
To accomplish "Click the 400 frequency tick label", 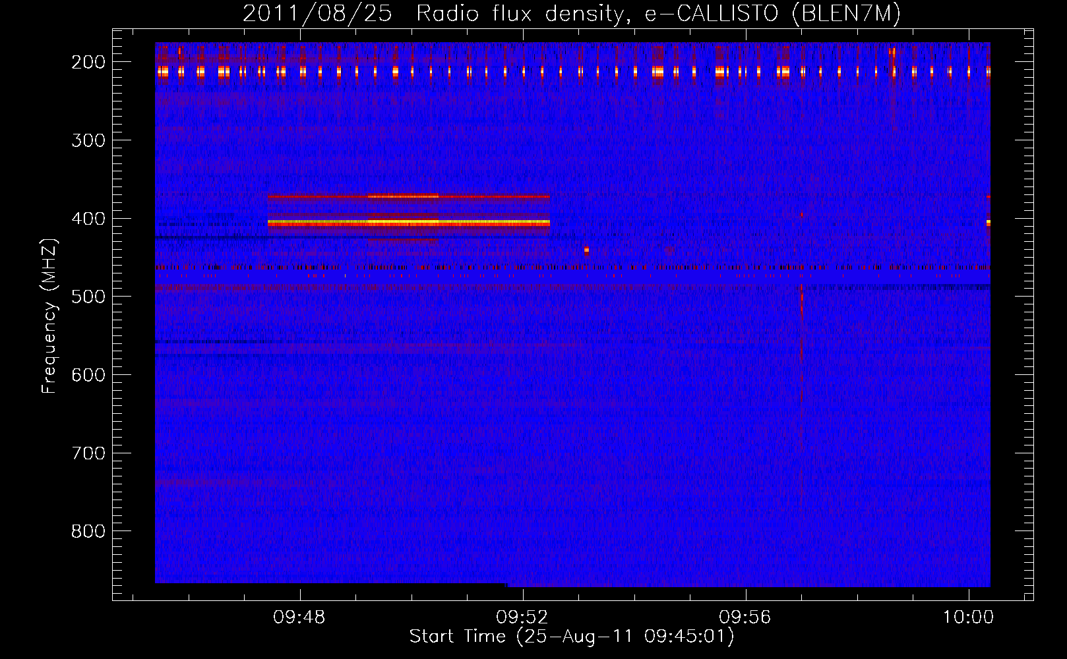I will click(x=88, y=219).
